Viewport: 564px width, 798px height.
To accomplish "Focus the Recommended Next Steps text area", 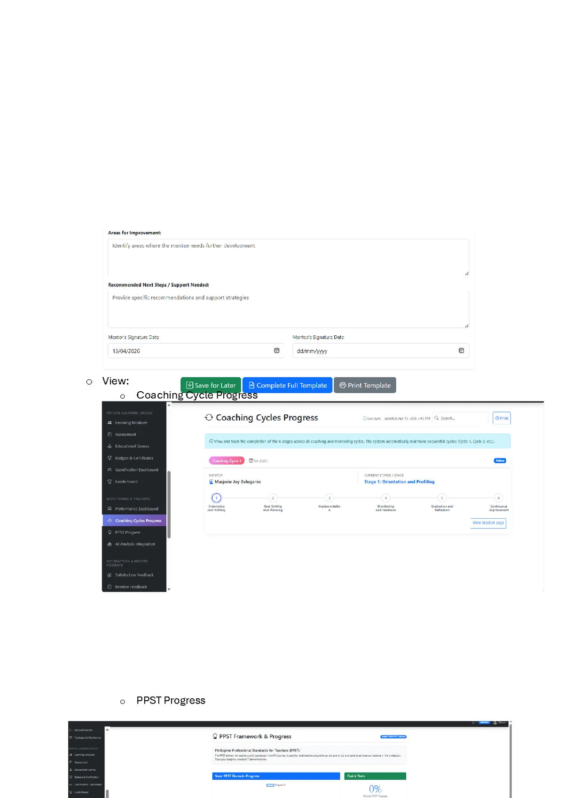I will (x=288, y=309).
